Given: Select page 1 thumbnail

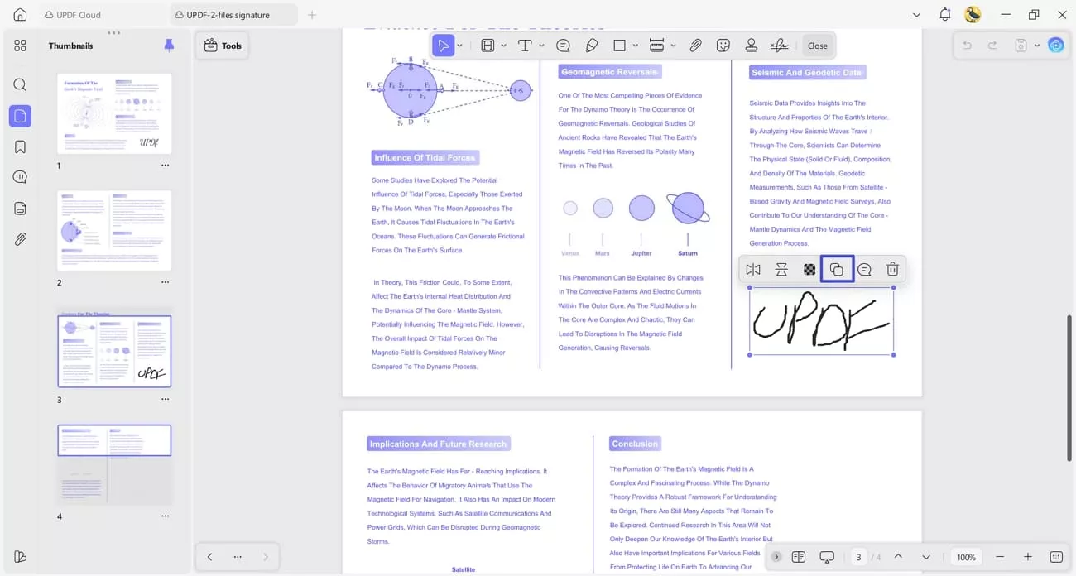Looking at the screenshot, I should [x=114, y=113].
